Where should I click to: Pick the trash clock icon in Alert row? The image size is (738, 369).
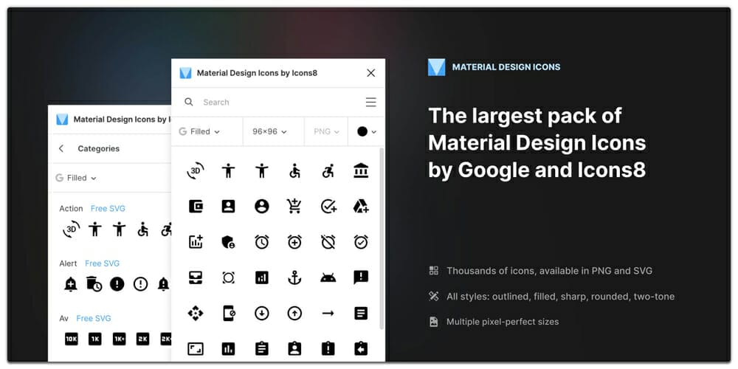(94, 284)
